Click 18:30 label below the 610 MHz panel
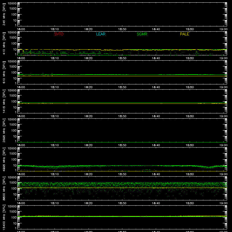This screenshot has height=232, width=232. point(122,87)
